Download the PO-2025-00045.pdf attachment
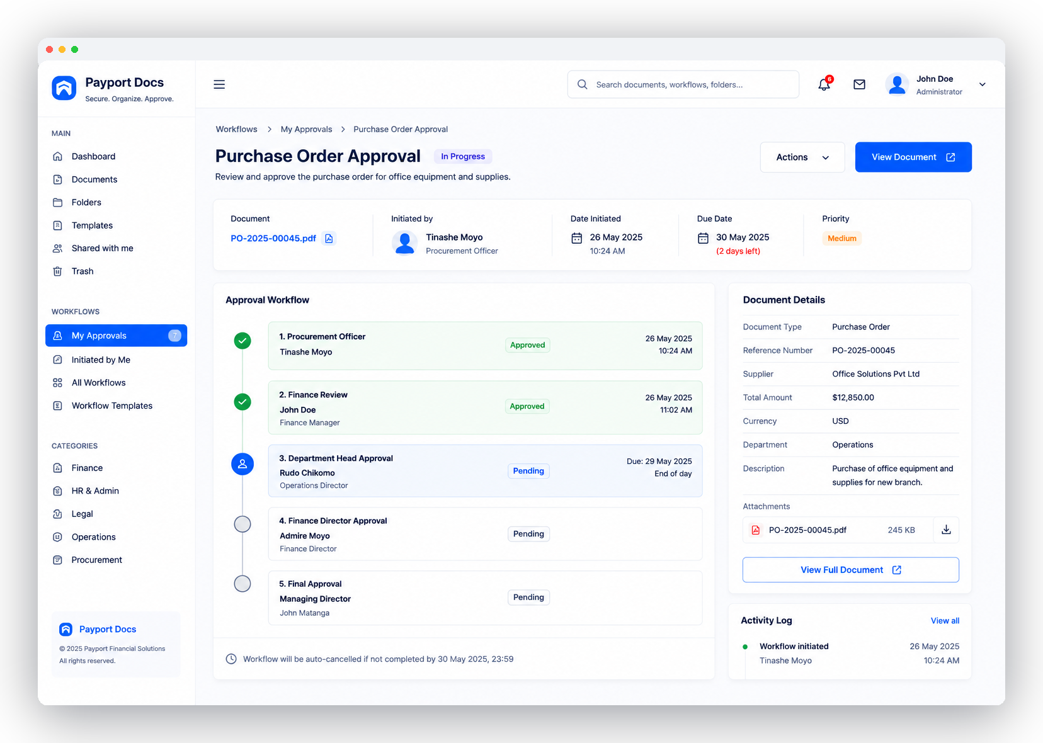This screenshot has height=743, width=1043. click(x=946, y=530)
